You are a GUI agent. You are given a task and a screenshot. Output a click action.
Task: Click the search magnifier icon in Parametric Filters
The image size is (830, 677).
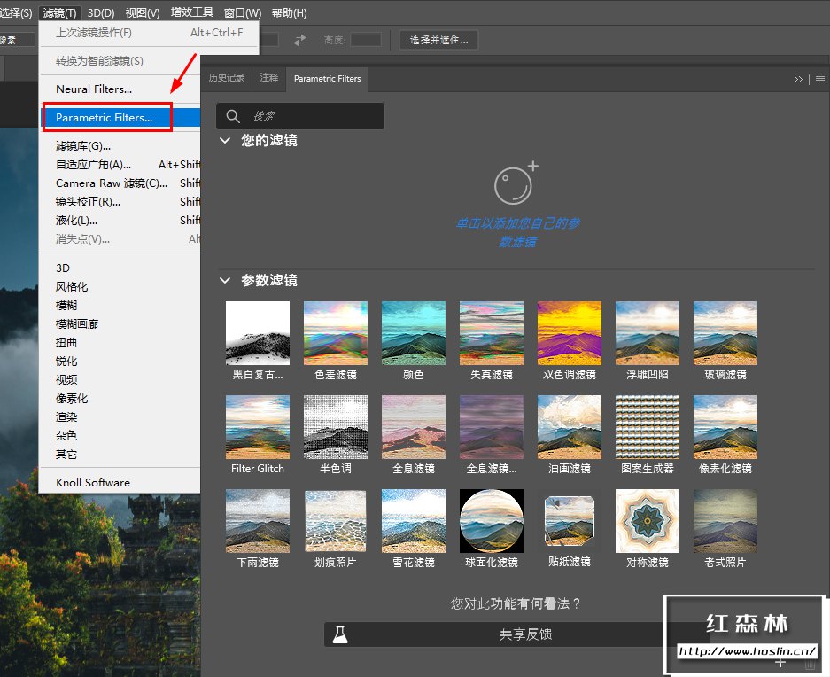point(233,116)
